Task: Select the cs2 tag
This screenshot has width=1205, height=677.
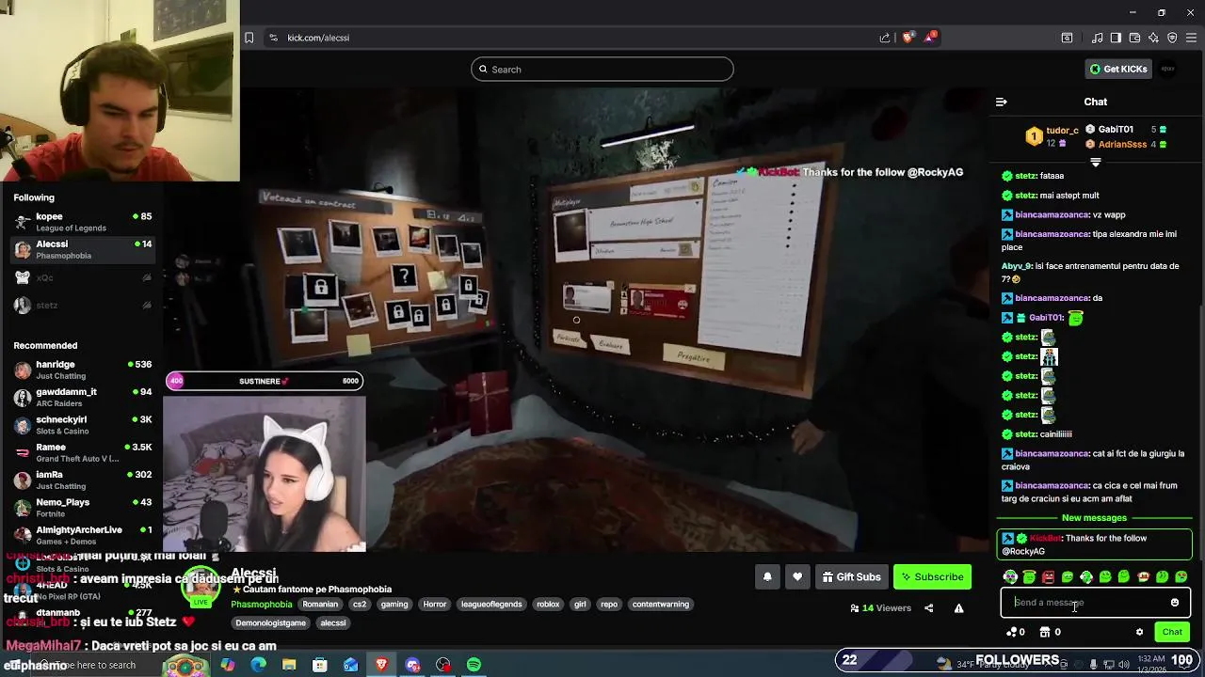Action: (x=359, y=605)
